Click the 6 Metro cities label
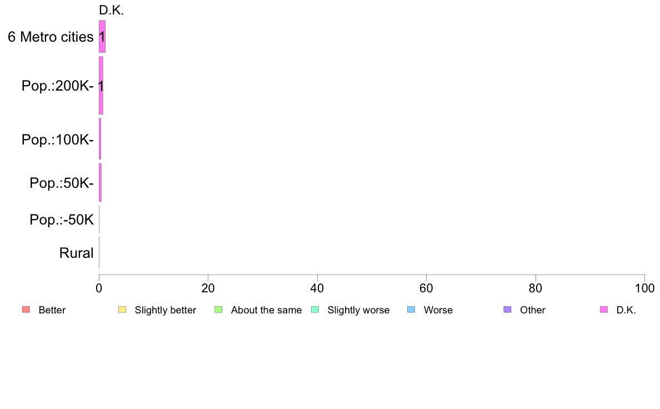 51,37
